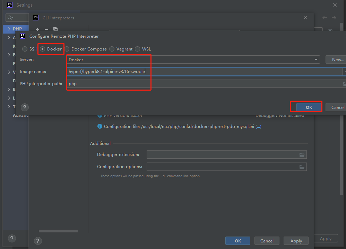This screenshot has width=346, height=249.
Task: Select the Docker Compose radio option
Action: tap(67, 49)
